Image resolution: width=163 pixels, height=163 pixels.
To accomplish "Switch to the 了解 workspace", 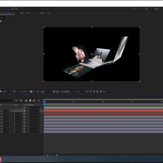I will [x=146, y=9].
